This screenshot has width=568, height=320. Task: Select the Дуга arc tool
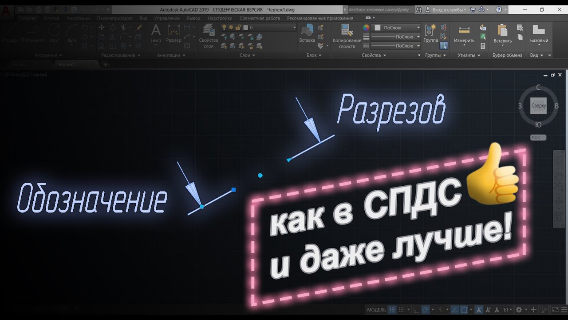pos(72,34)
